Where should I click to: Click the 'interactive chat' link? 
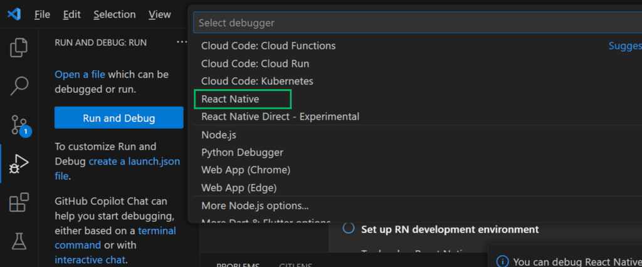coord(90,259)
